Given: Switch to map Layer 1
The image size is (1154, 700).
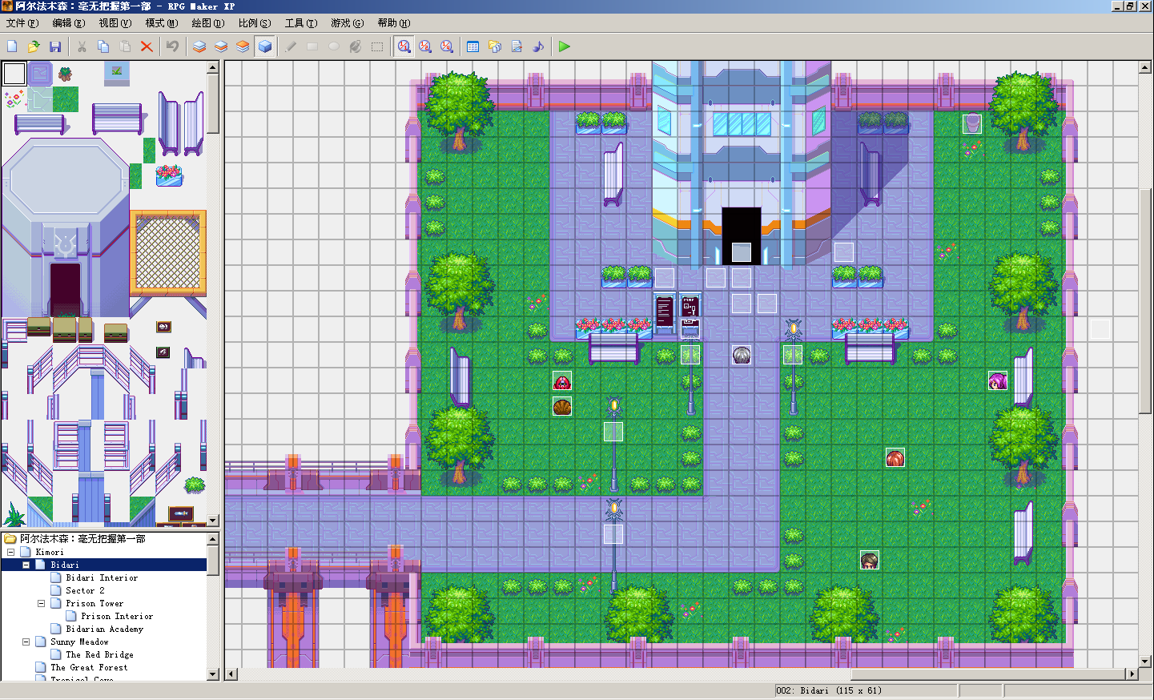Looking at the screenshot, I should pyautogui.click(x=199, y=46).
